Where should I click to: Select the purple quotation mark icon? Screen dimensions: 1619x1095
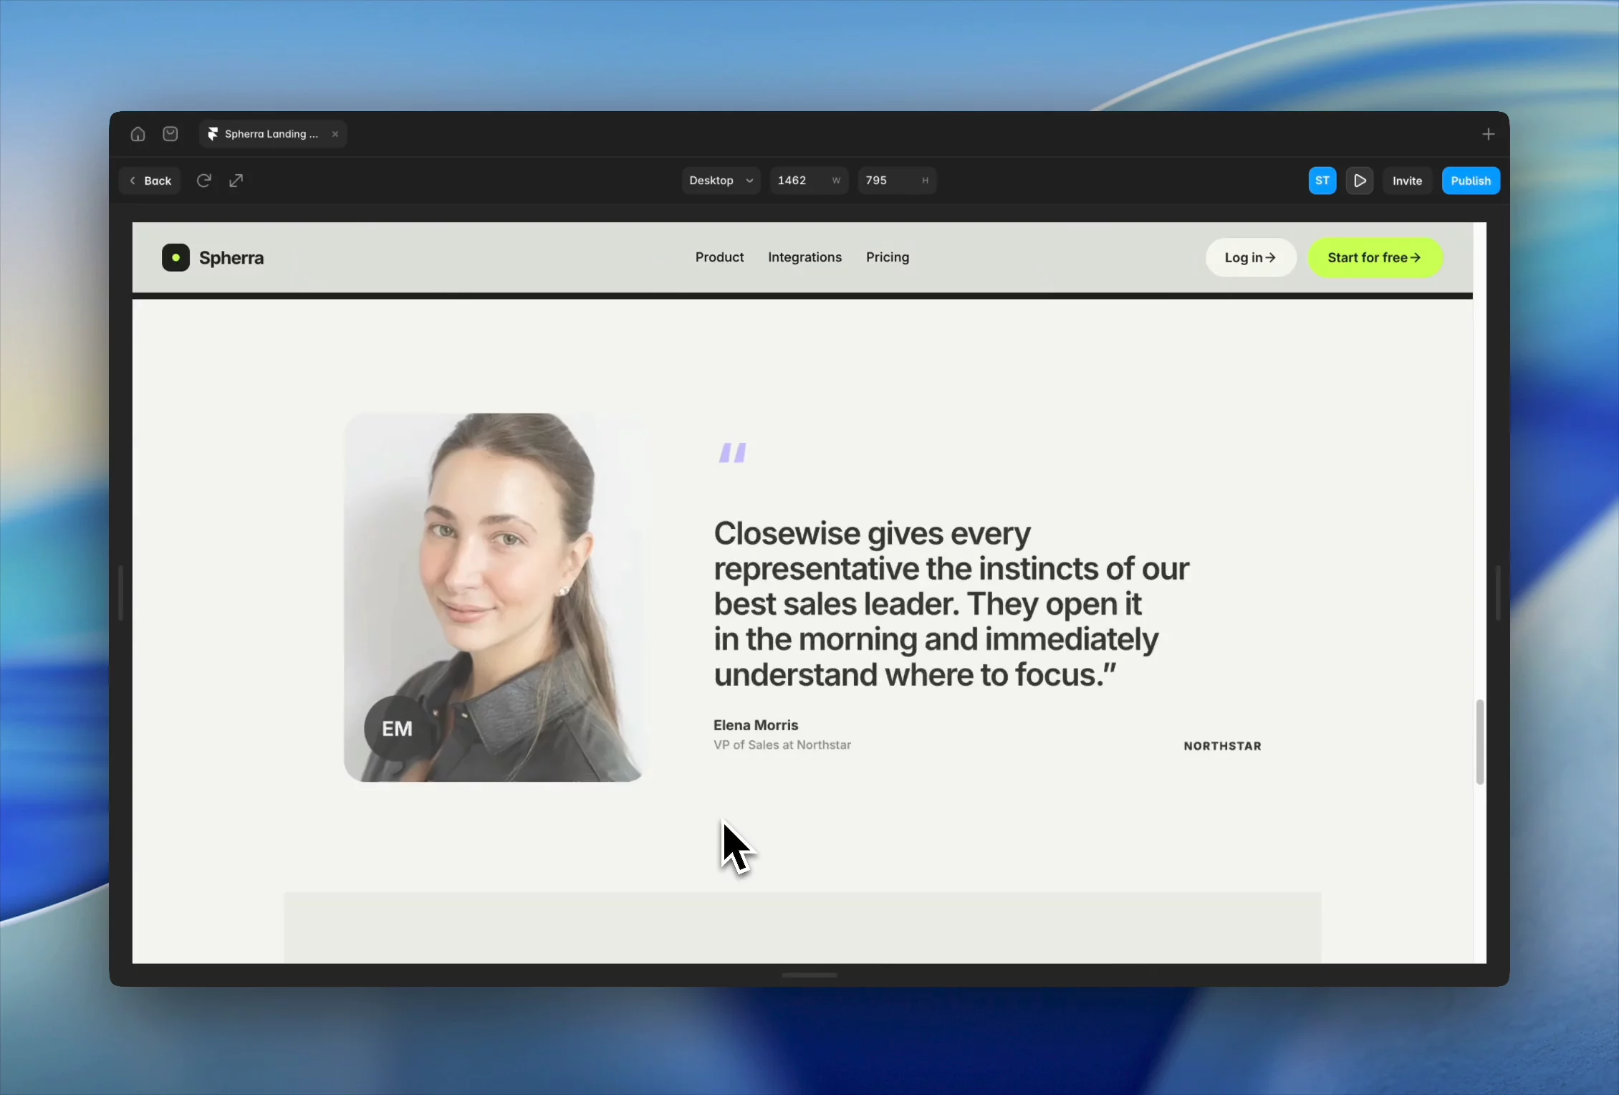[x=733, y=452]
